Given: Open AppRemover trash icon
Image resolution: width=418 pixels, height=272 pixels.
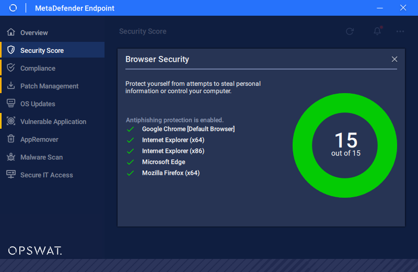Looking at the screenshot, I should (x=11, y=139).
